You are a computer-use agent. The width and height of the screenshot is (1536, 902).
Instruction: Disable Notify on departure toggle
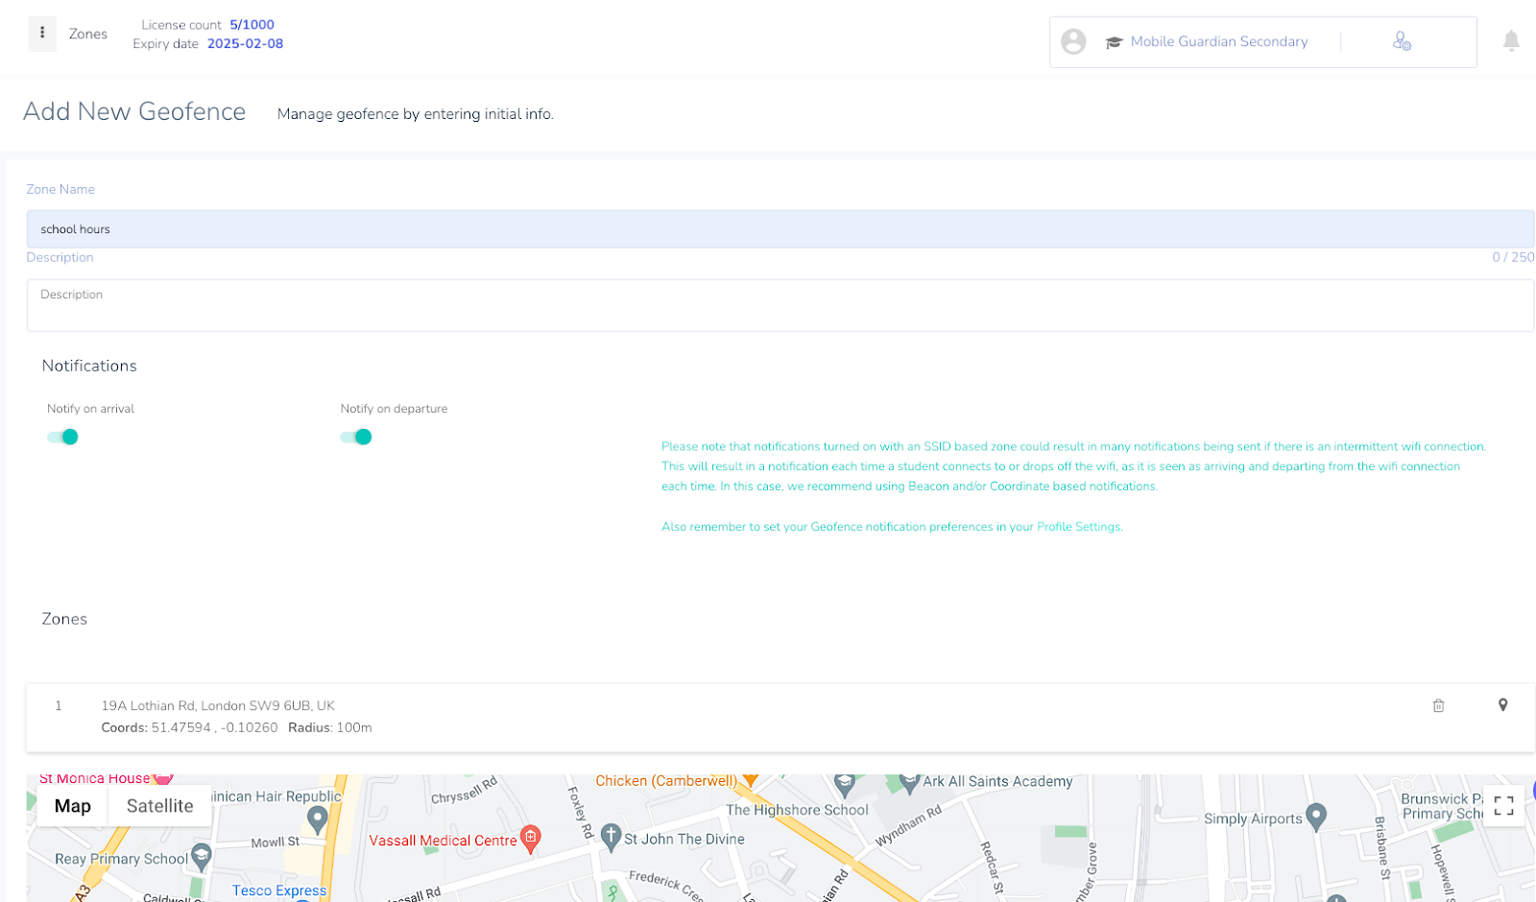[x=356, y=438]
